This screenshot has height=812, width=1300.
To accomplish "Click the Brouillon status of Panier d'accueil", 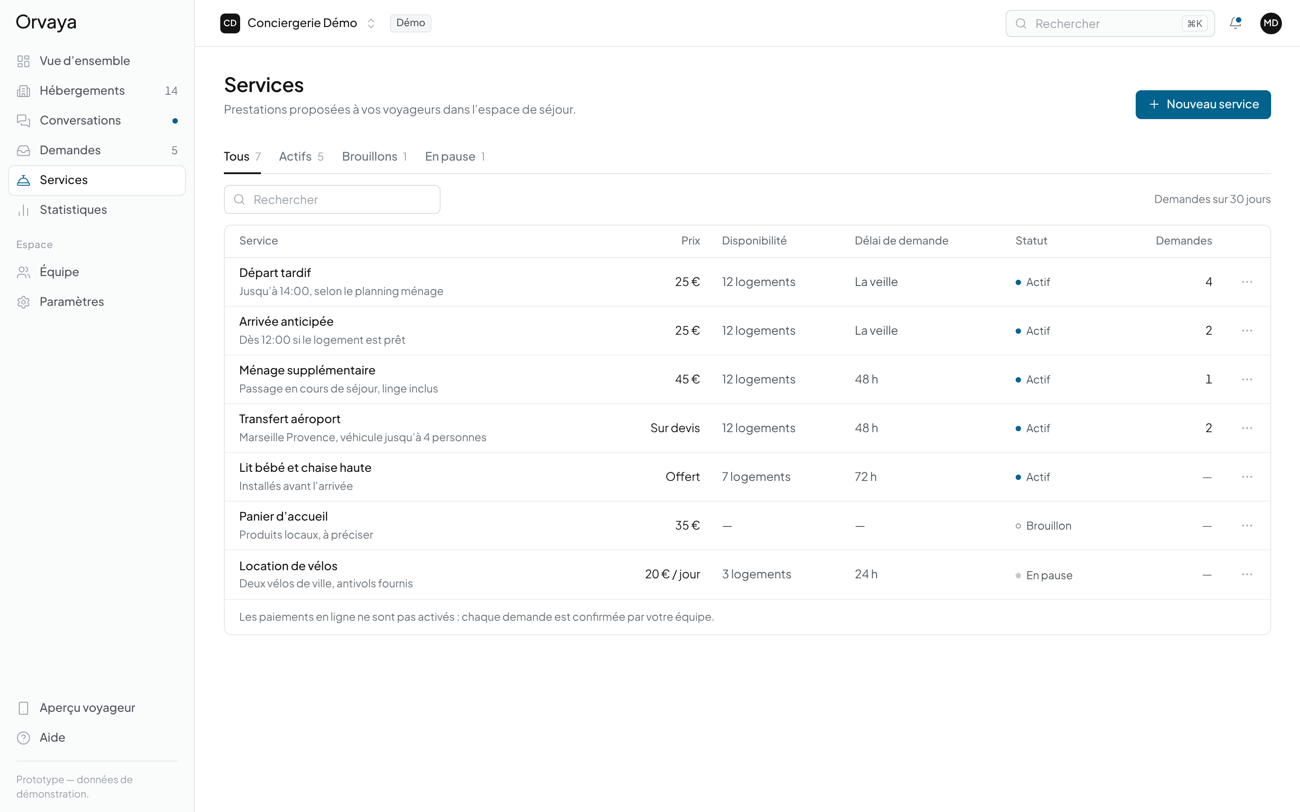I will click(1043, 526).
